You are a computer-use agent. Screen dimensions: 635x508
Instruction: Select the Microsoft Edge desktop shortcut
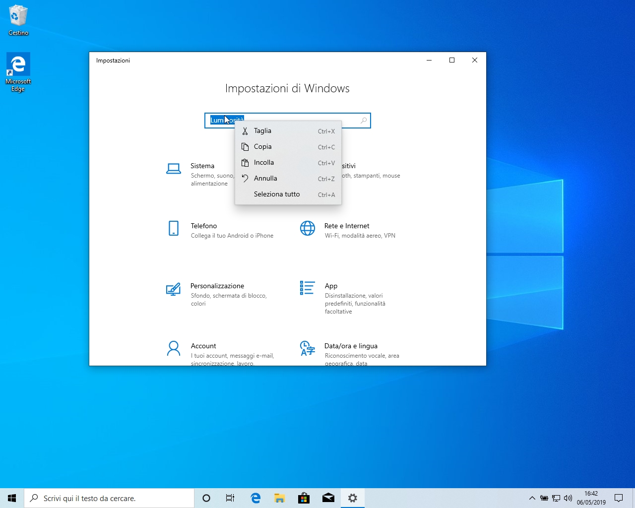point(18,72)
